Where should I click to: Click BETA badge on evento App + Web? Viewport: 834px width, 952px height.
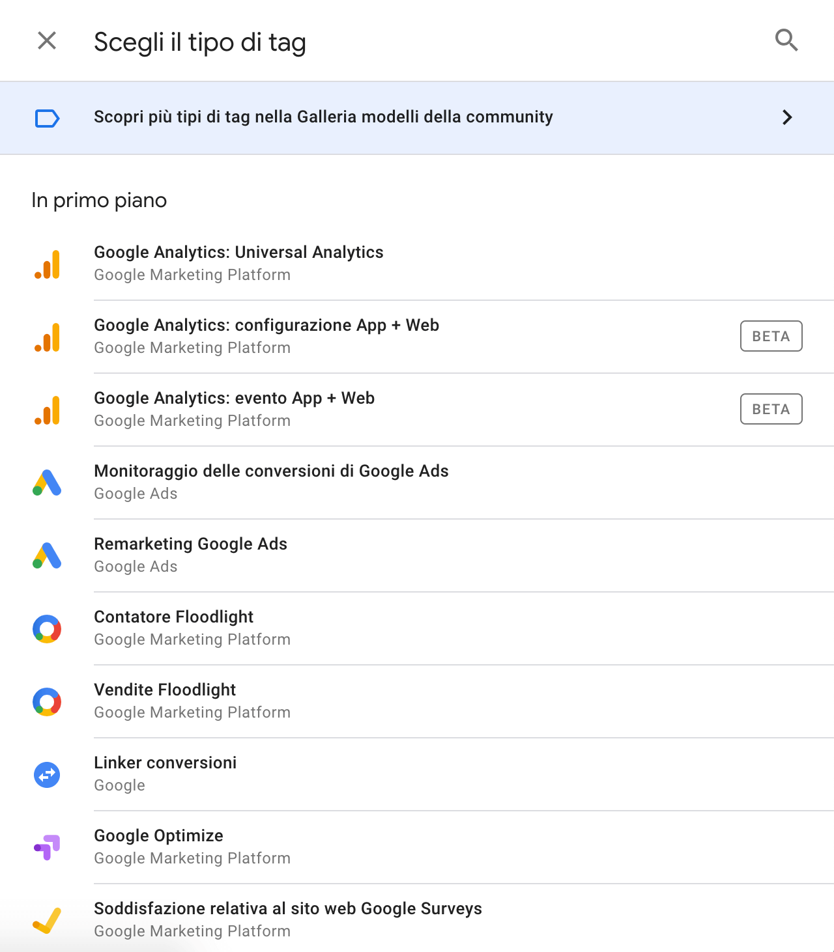(x=771, y=409)
